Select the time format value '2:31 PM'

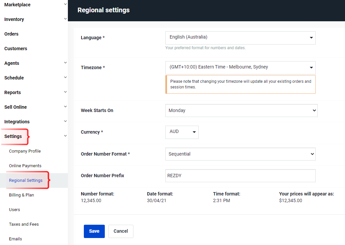click(x=222, y=200)
